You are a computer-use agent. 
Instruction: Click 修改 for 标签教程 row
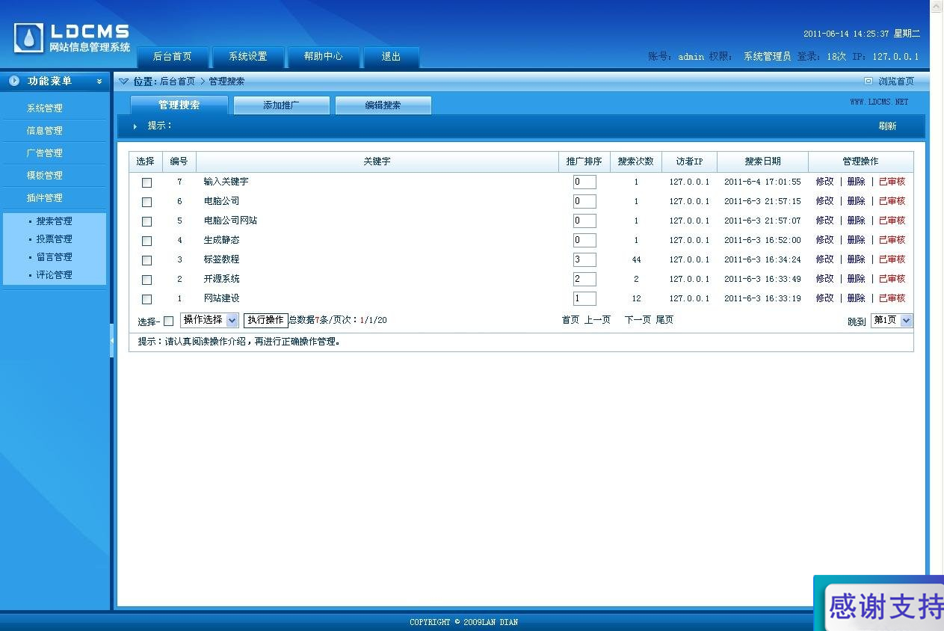[x=824, y=259]
